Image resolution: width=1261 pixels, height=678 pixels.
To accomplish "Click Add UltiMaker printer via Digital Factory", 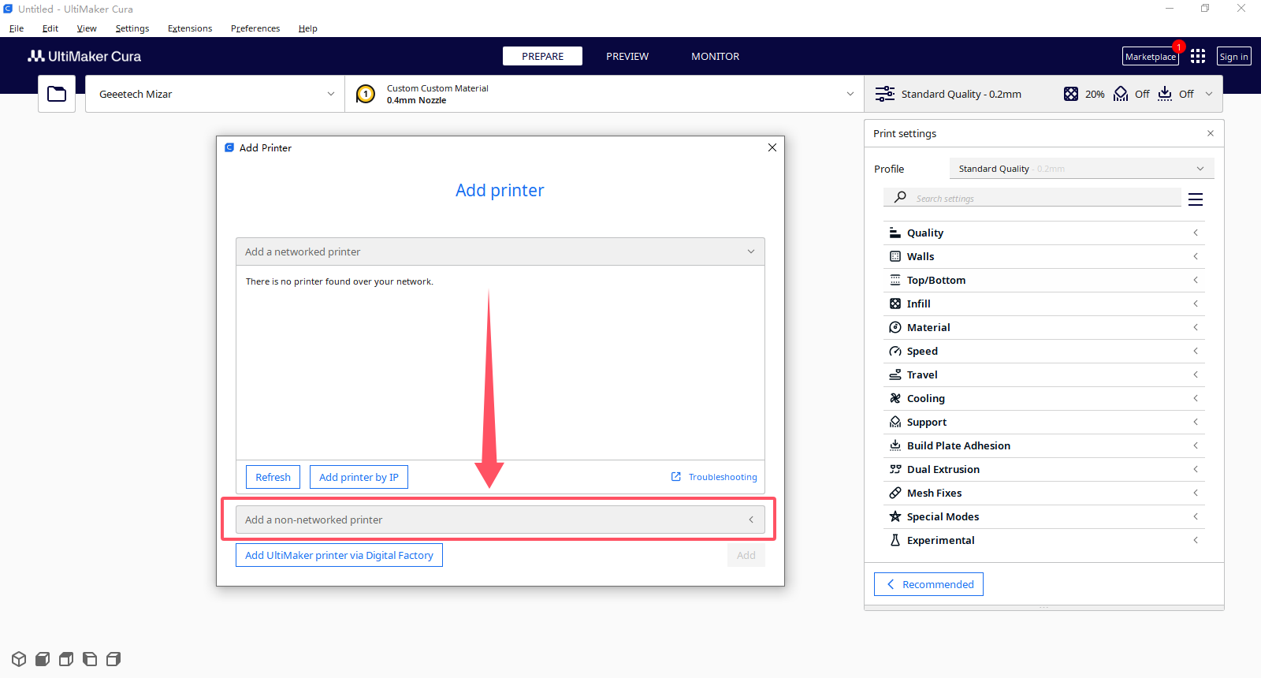I will tap(339, 555).
